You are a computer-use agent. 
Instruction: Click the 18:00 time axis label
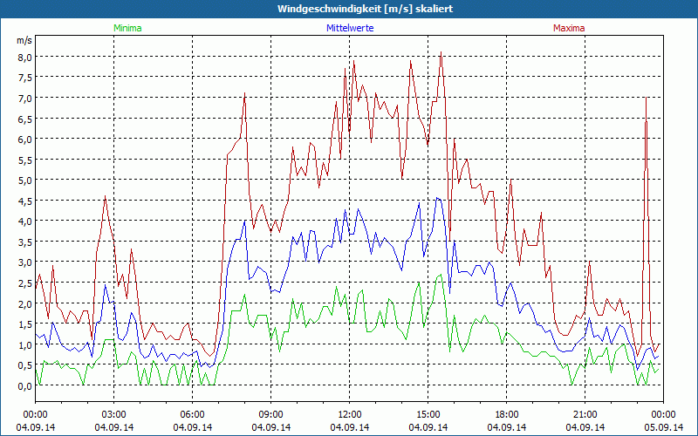tap(506, 415)
